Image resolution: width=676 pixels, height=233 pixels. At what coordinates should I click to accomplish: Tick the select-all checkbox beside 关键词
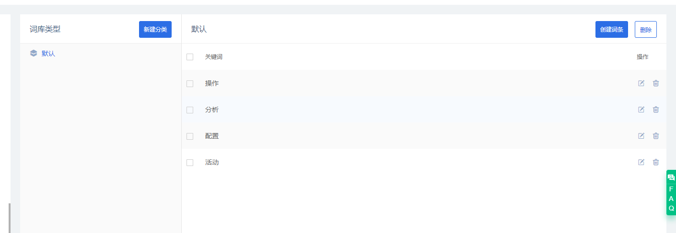[190, 57]
